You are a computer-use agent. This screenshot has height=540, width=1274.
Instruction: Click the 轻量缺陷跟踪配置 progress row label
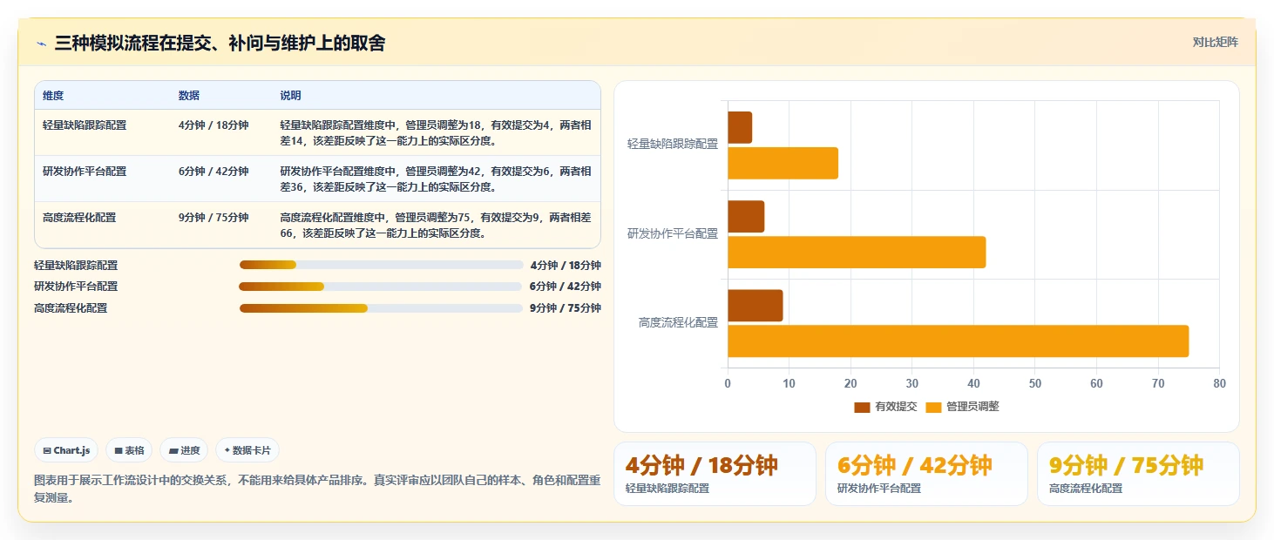pyautogui.click(x=76, y=266)
